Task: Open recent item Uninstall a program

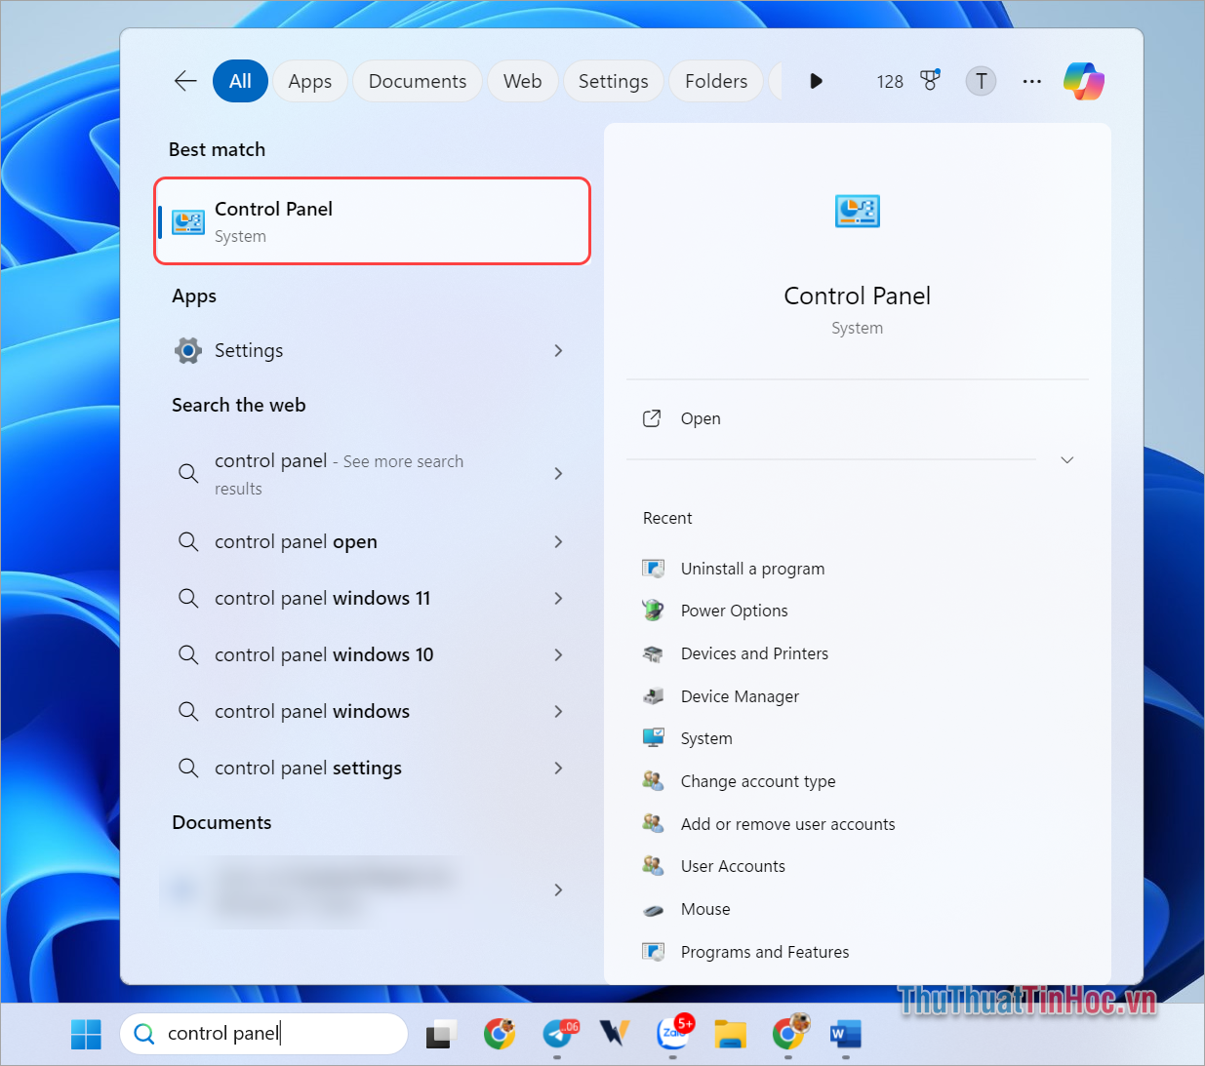Action: click(x=751, y=569)
